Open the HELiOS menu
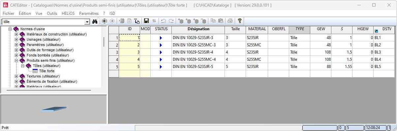 [x=68, y=13]
